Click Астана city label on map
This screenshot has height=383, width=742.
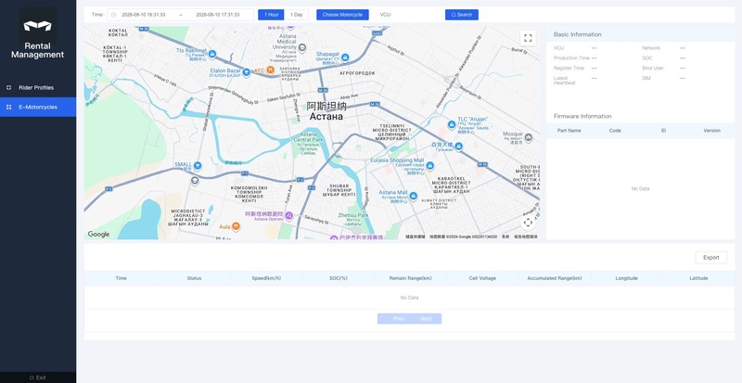pyautogui.click(x=326, y=117)
